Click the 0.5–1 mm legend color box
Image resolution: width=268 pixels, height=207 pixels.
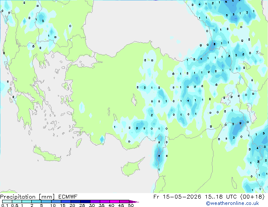point(17,202)
